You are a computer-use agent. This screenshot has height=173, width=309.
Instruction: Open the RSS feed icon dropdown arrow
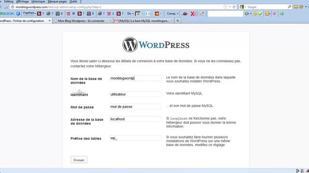pos(270,14)
